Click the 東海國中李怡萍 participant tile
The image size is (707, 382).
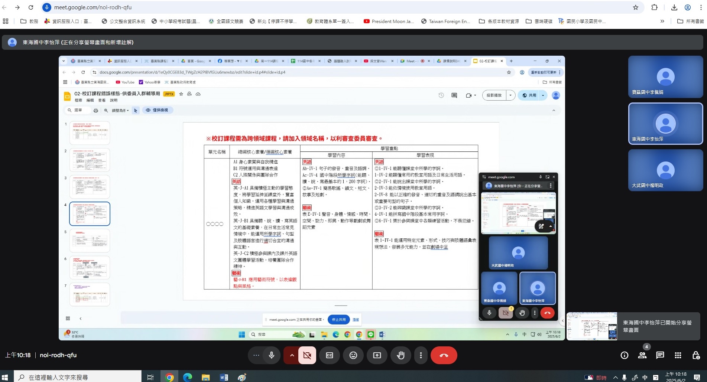point(665,124)
